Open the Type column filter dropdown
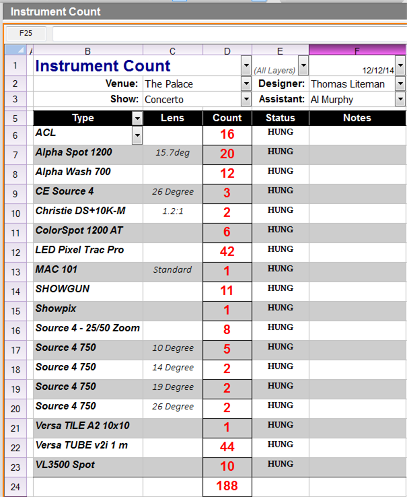Viewport: 407px width, 497px height. pos(137,119)
